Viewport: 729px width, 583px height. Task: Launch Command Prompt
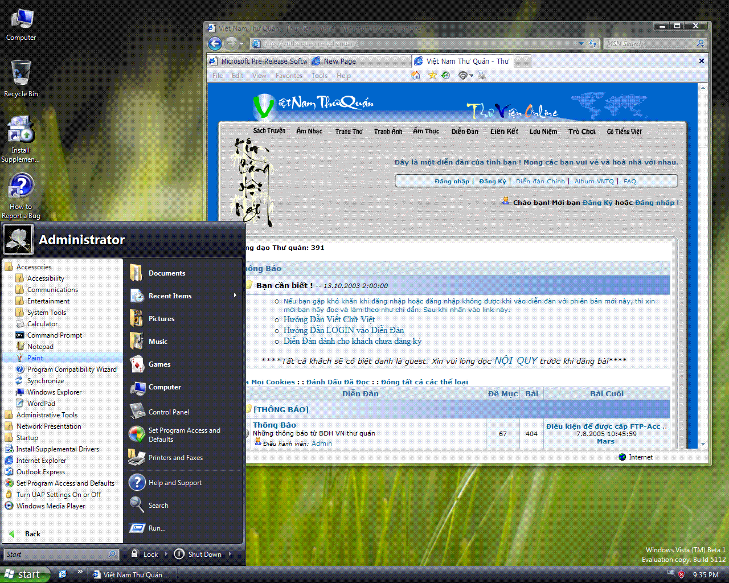tap(55, 335)
